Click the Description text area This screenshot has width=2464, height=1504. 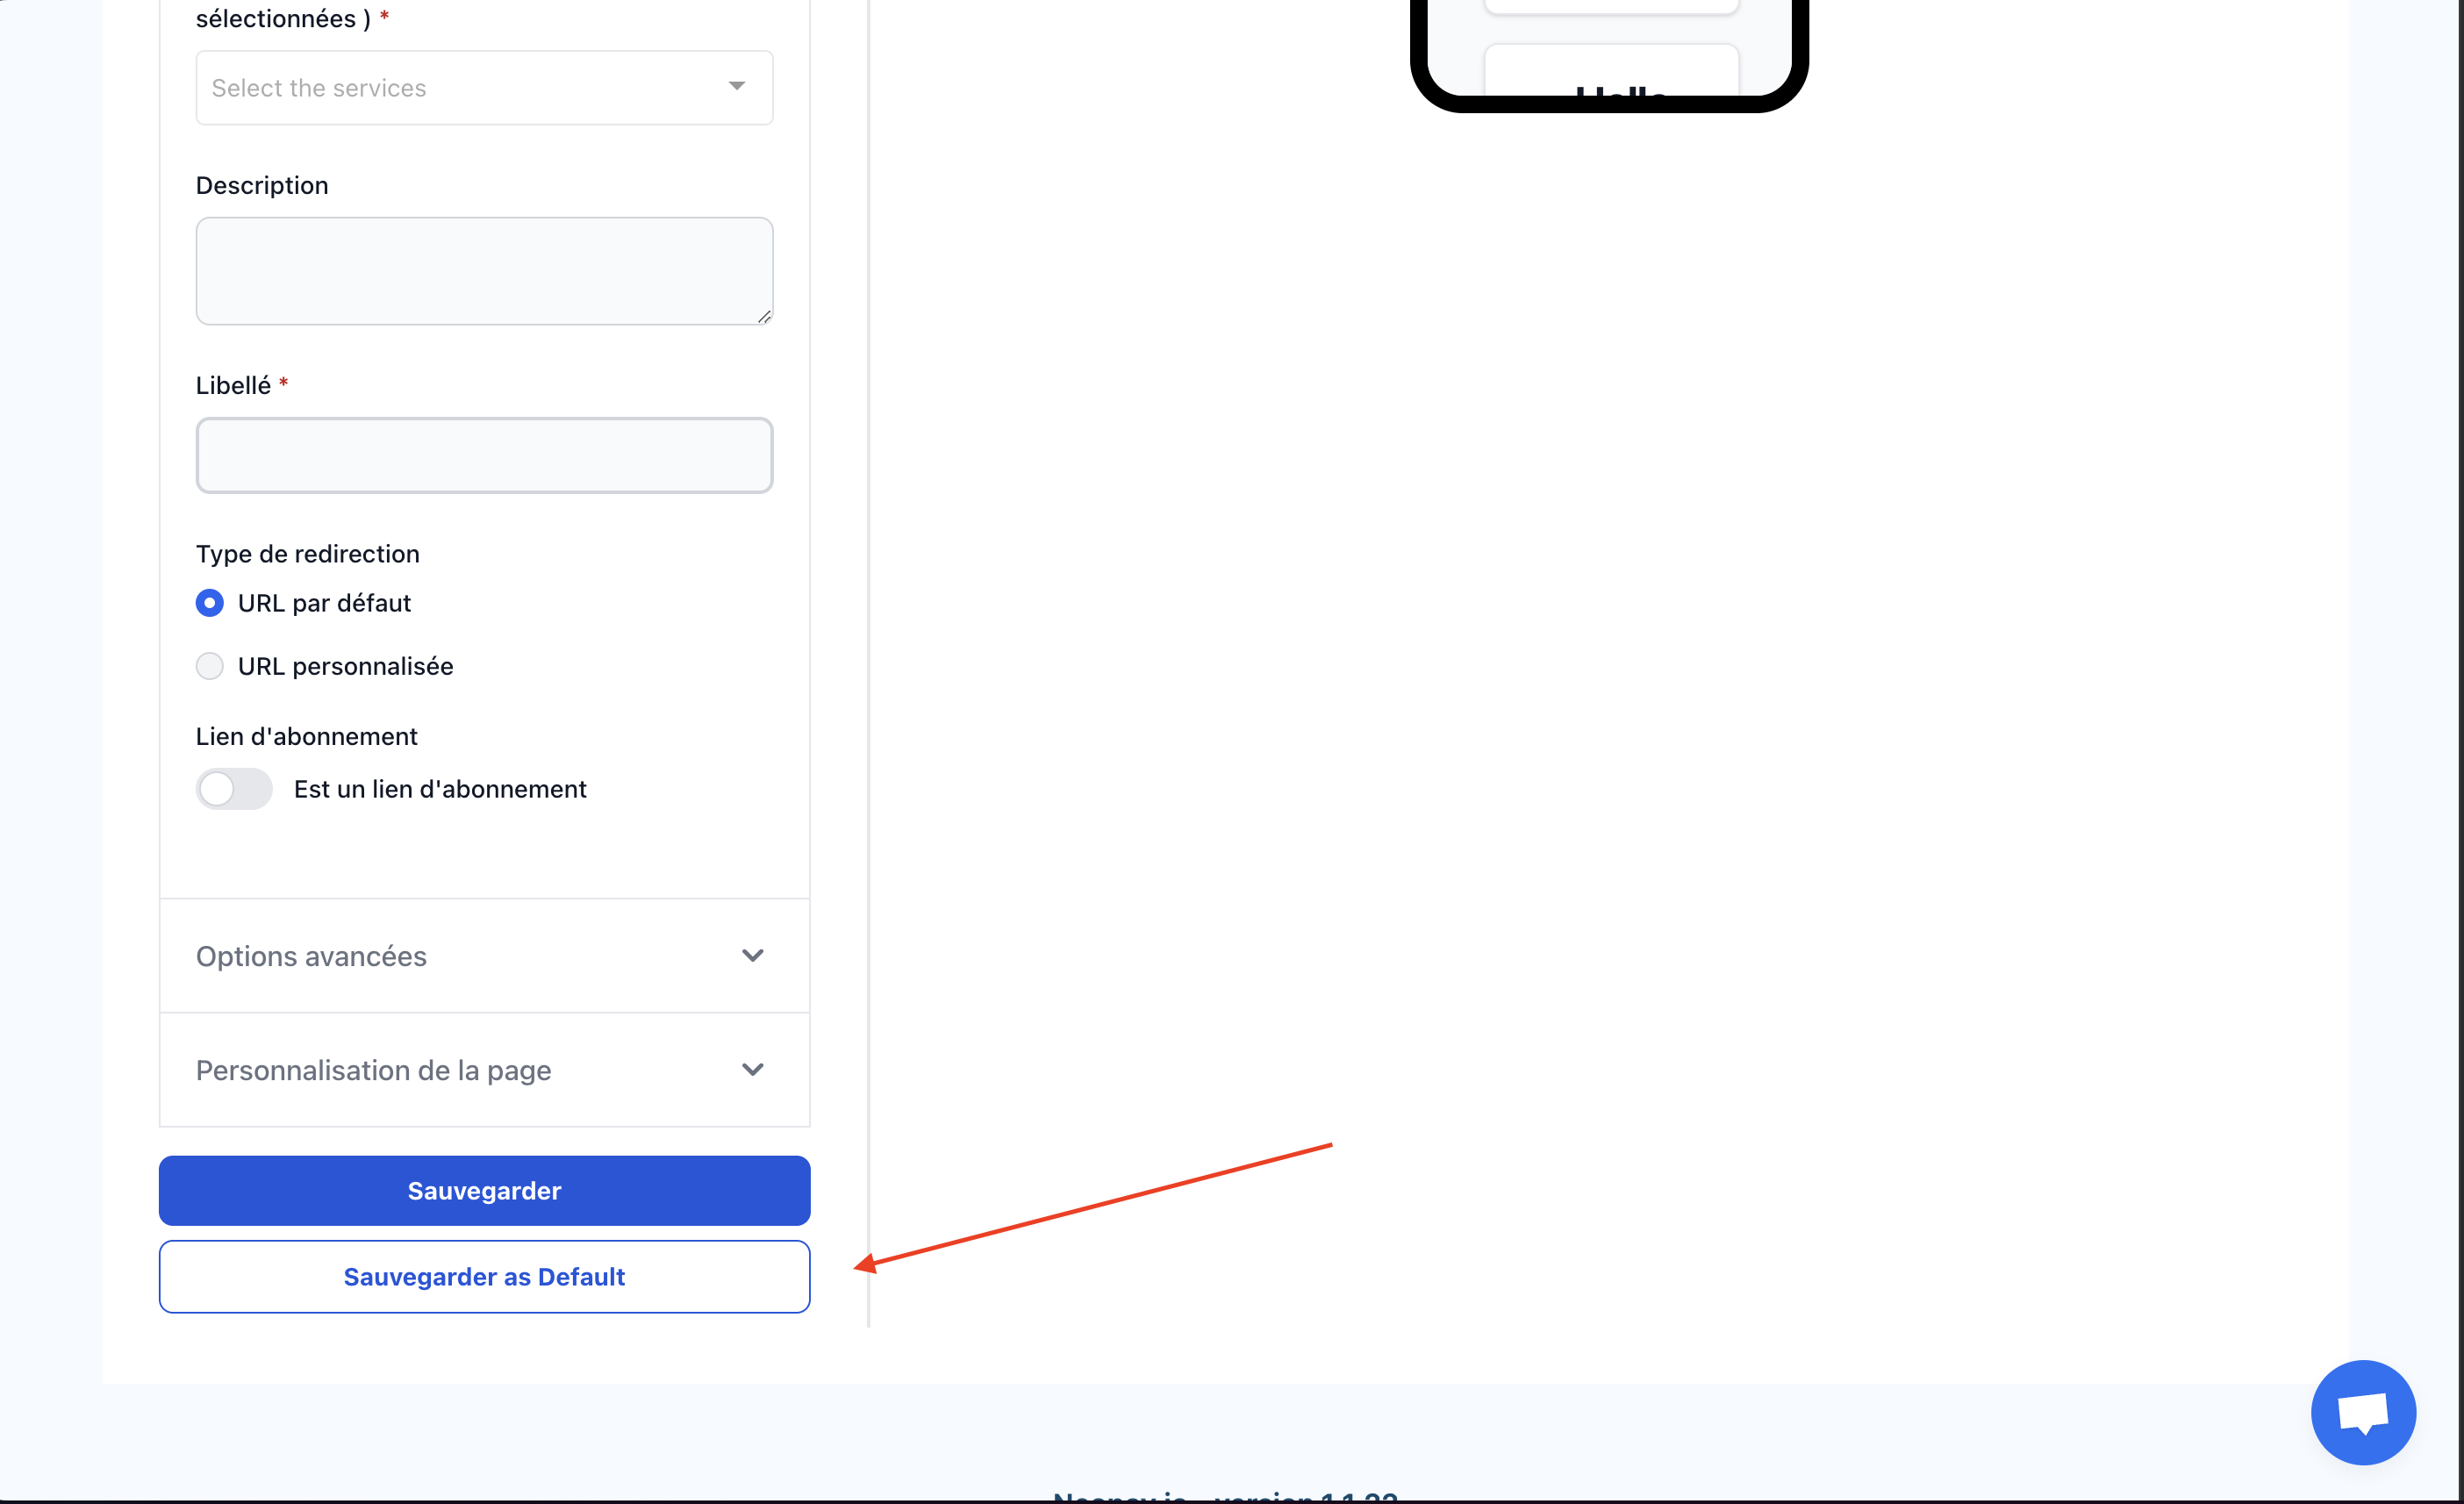484,269
